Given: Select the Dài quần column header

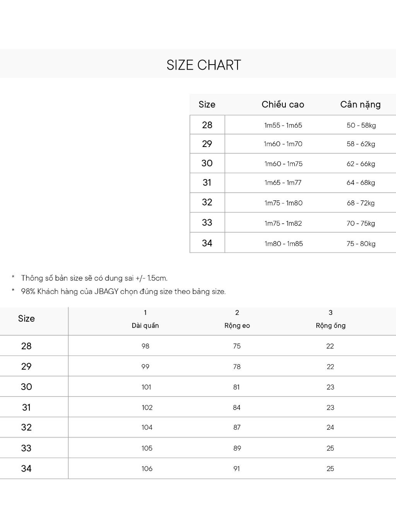Looking at the screenshot, I should tap(145, 326).
